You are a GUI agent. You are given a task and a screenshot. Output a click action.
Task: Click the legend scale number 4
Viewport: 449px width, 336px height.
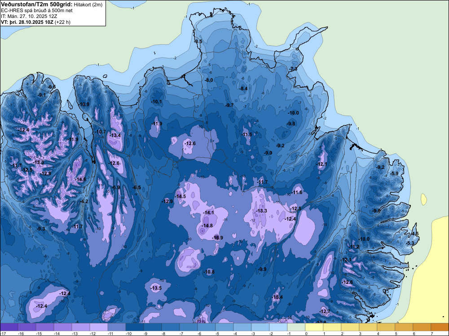(x=378, y=333)
